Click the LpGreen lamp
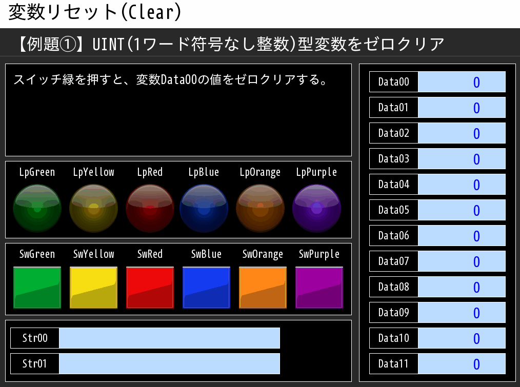 coord(37,208)
